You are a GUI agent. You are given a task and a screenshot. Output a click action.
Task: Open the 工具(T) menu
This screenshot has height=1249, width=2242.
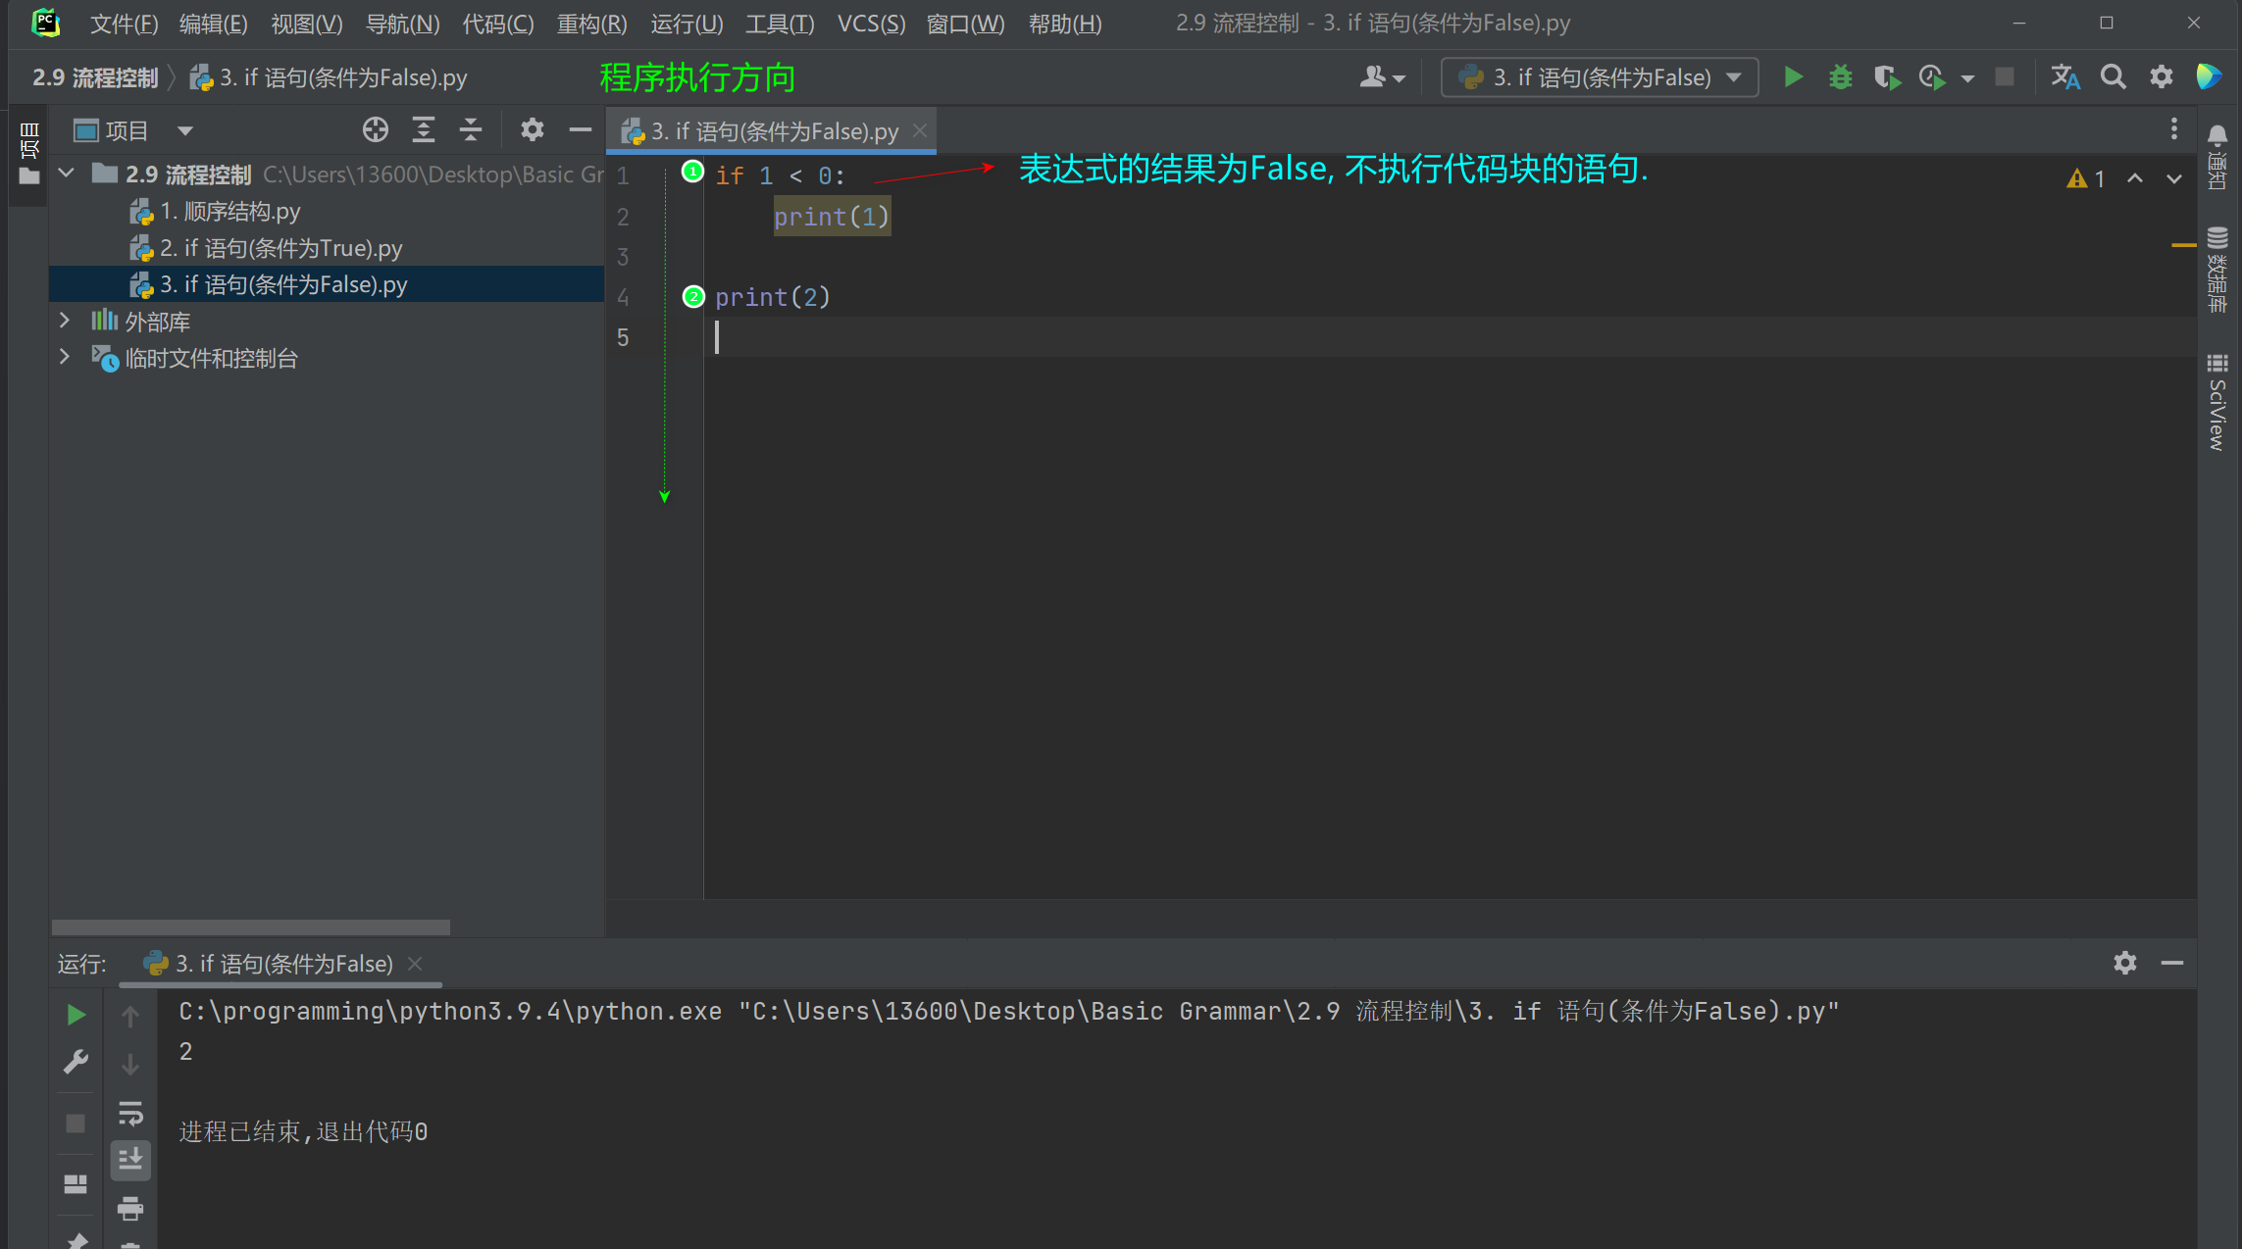[x=780, y=24]
